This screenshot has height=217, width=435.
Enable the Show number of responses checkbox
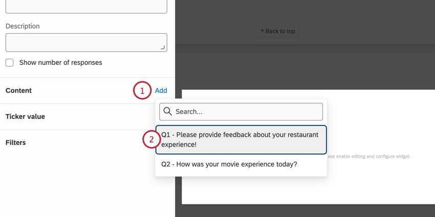click(x=10, y=63)
